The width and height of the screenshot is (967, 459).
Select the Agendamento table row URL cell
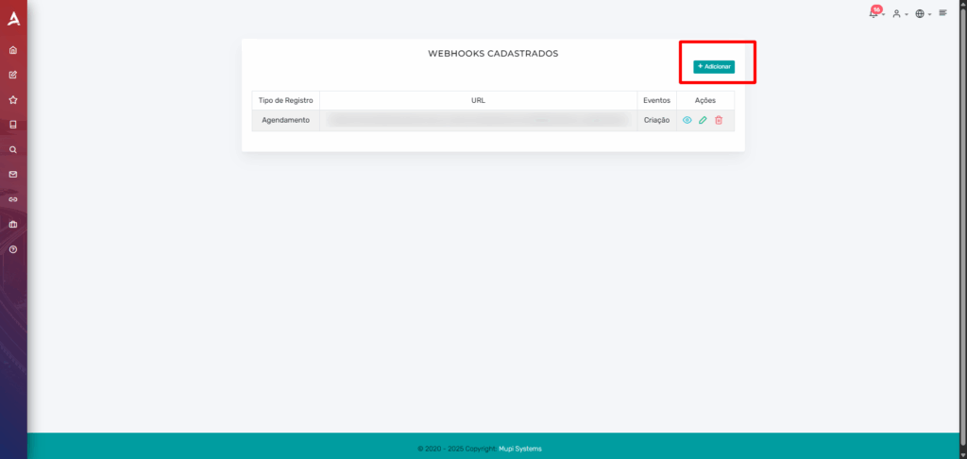(478, 120)
